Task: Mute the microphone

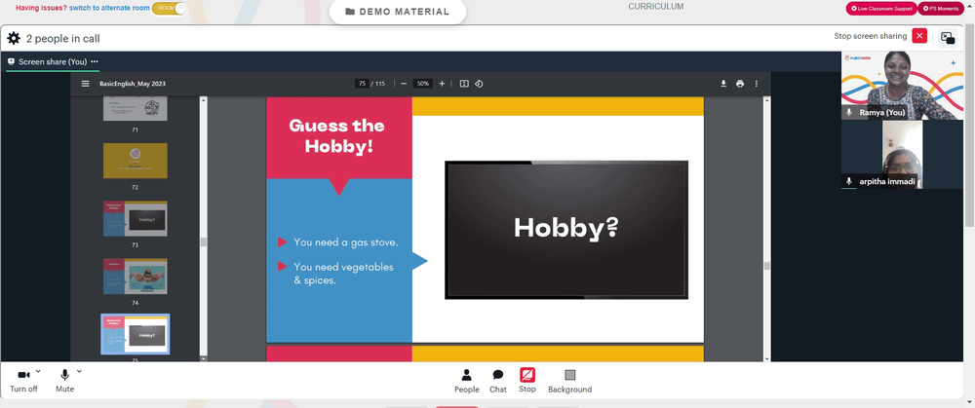Action: click(64, 380)
